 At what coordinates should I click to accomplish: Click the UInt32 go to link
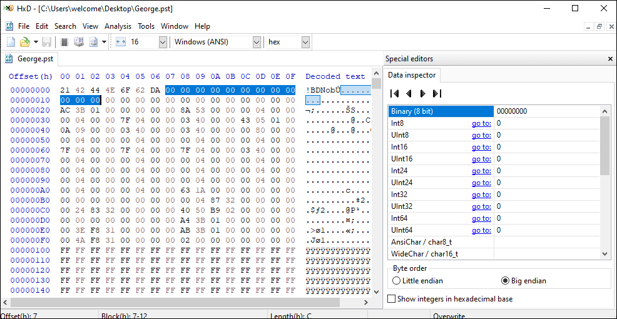point(481,206)
